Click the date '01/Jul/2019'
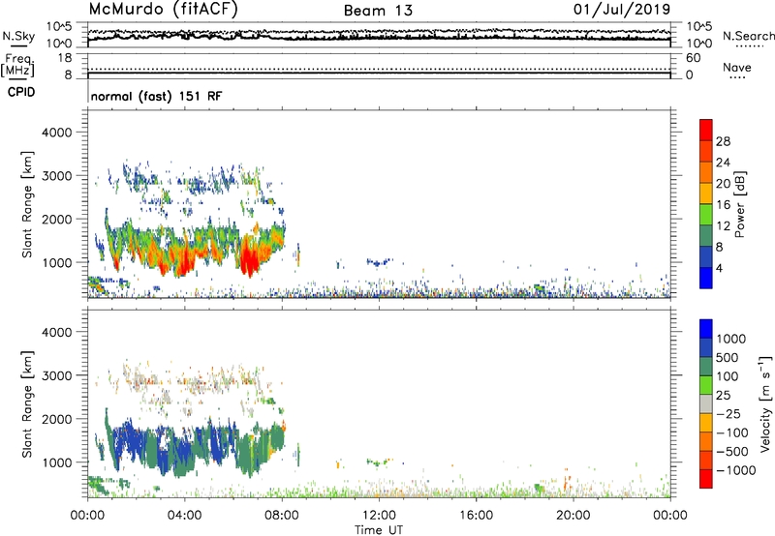Image resolution: width=775 pixels, height=536 pixels. click(x=622, y=10)
